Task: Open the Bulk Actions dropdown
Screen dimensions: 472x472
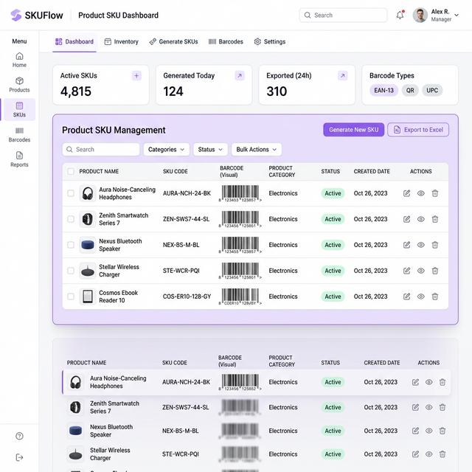Action: [x=257, y=149]
